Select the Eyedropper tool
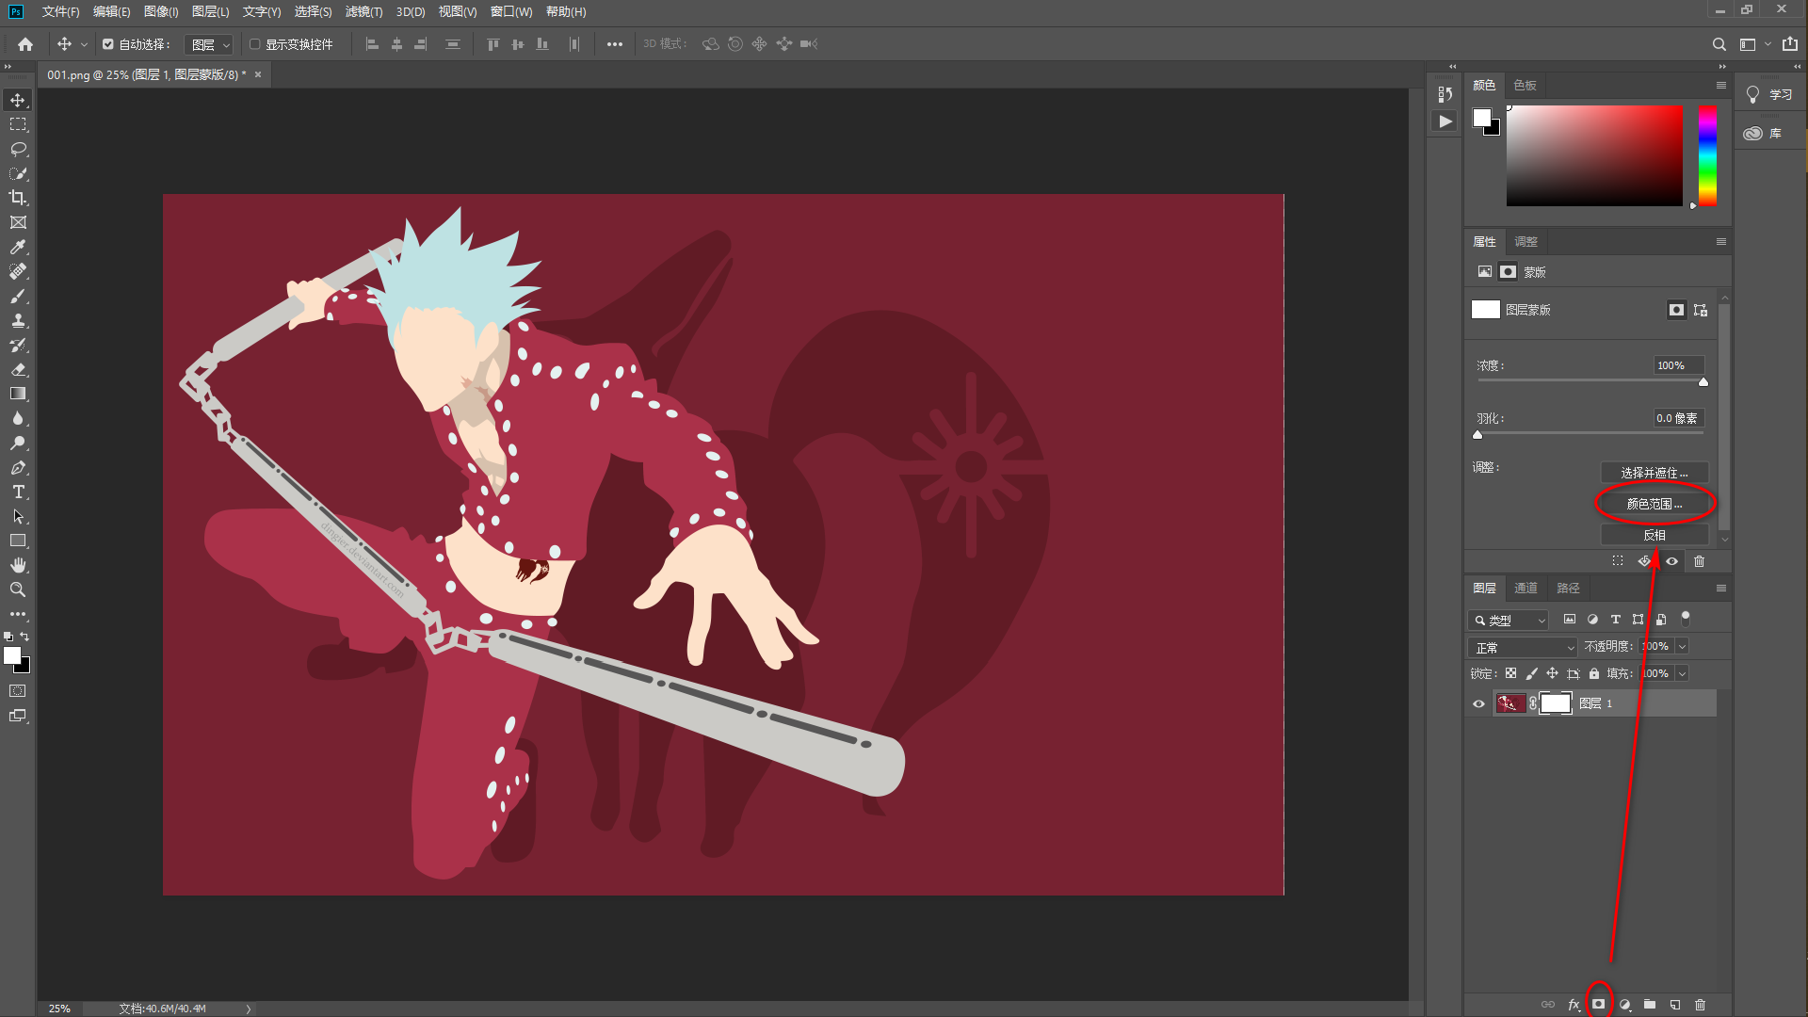1808x1017 pixels. 18,247
